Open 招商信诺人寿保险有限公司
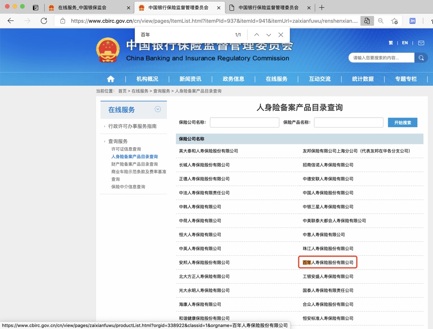 [x=328, y=165]
